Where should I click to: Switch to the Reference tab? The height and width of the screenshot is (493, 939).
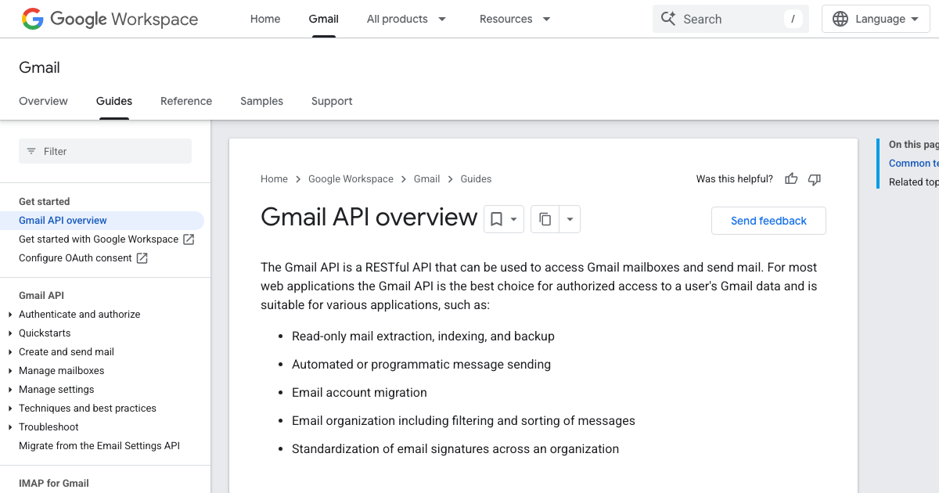[x=185, y=101]
